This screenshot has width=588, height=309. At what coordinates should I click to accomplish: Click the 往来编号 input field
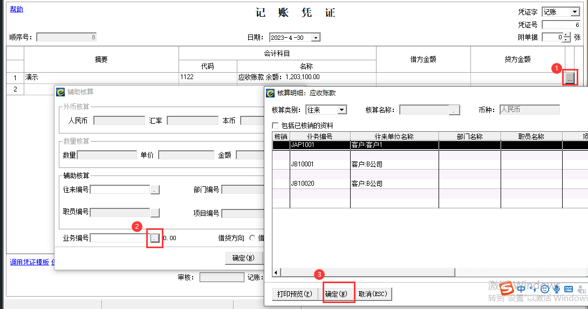(x=120, y=189)
